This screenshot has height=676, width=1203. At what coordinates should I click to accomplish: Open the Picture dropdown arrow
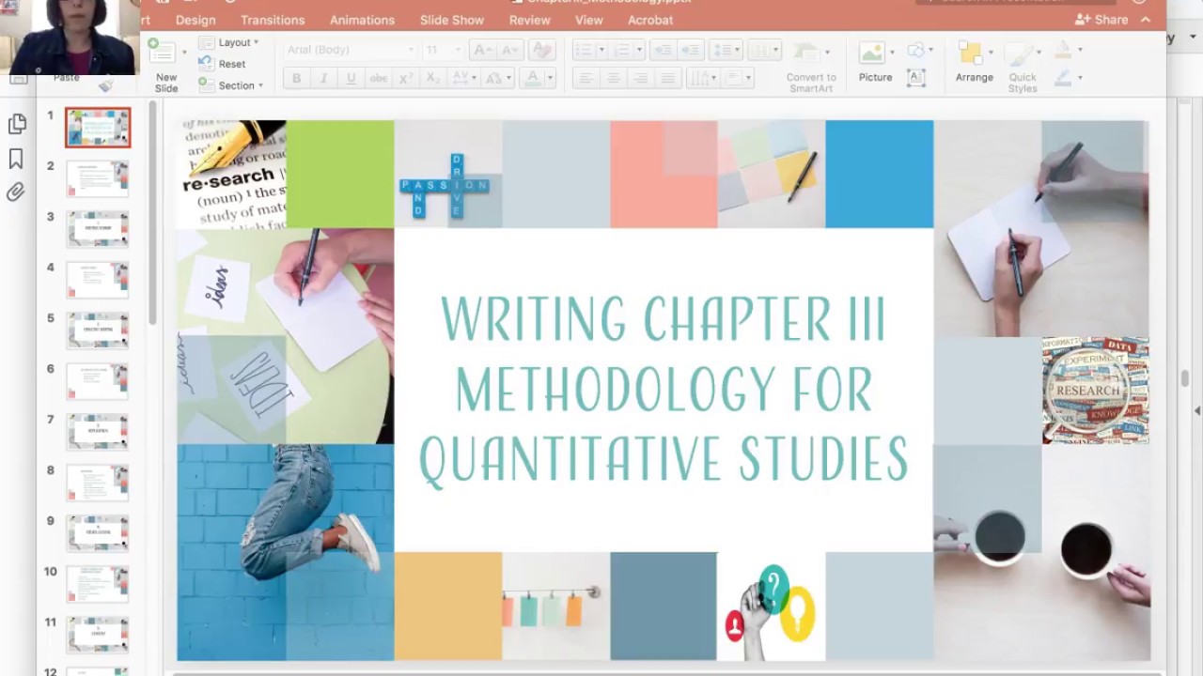892,53
